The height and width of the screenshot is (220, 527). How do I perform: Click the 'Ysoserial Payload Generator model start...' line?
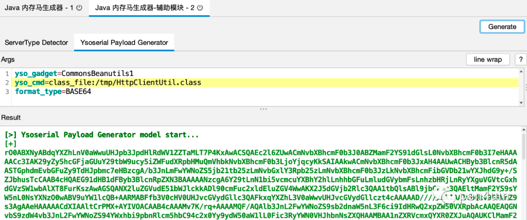[102, 135]
